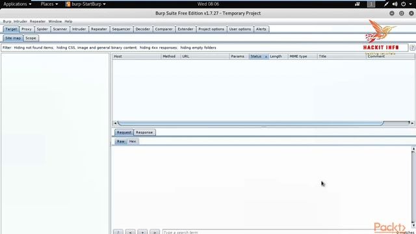Screen dimensions: 416x234
Task: Switch to the Proxy tab
Action: click(x=27, y=29)
